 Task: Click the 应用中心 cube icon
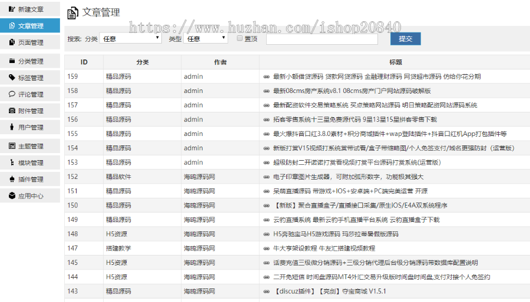click(12, 195)
